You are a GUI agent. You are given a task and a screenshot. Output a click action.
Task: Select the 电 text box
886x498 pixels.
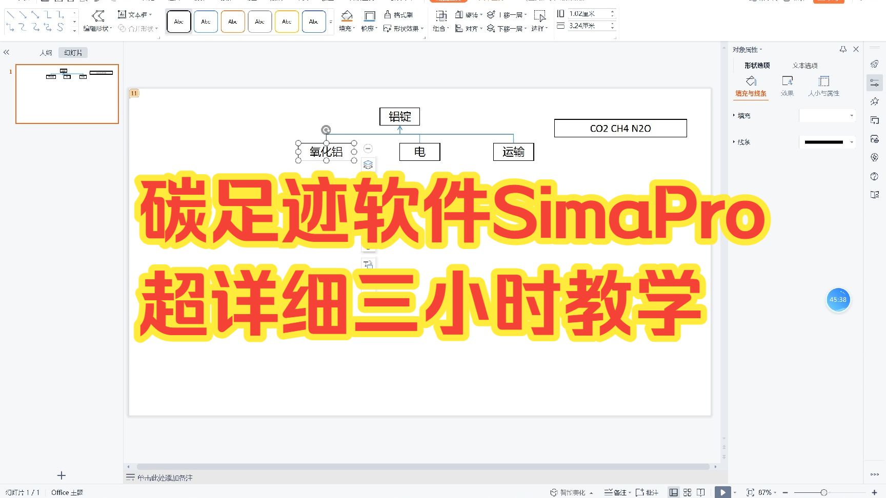click(x=420, y=152)
